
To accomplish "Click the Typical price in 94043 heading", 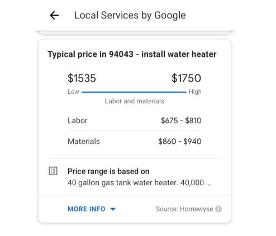I will [132, 54].
